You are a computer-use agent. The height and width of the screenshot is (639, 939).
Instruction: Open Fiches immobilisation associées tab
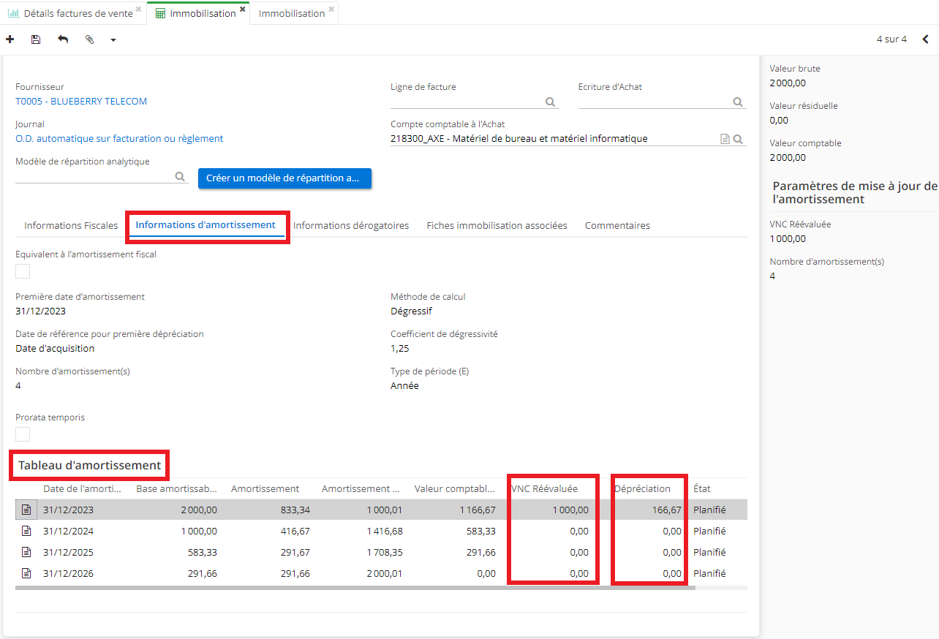click(497, 226)
